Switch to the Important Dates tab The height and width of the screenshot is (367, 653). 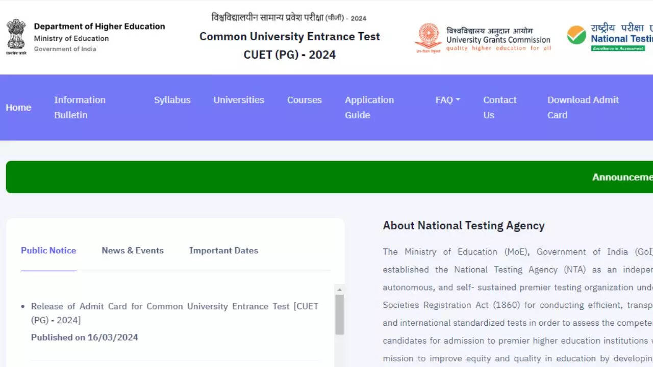click(223, 250)
